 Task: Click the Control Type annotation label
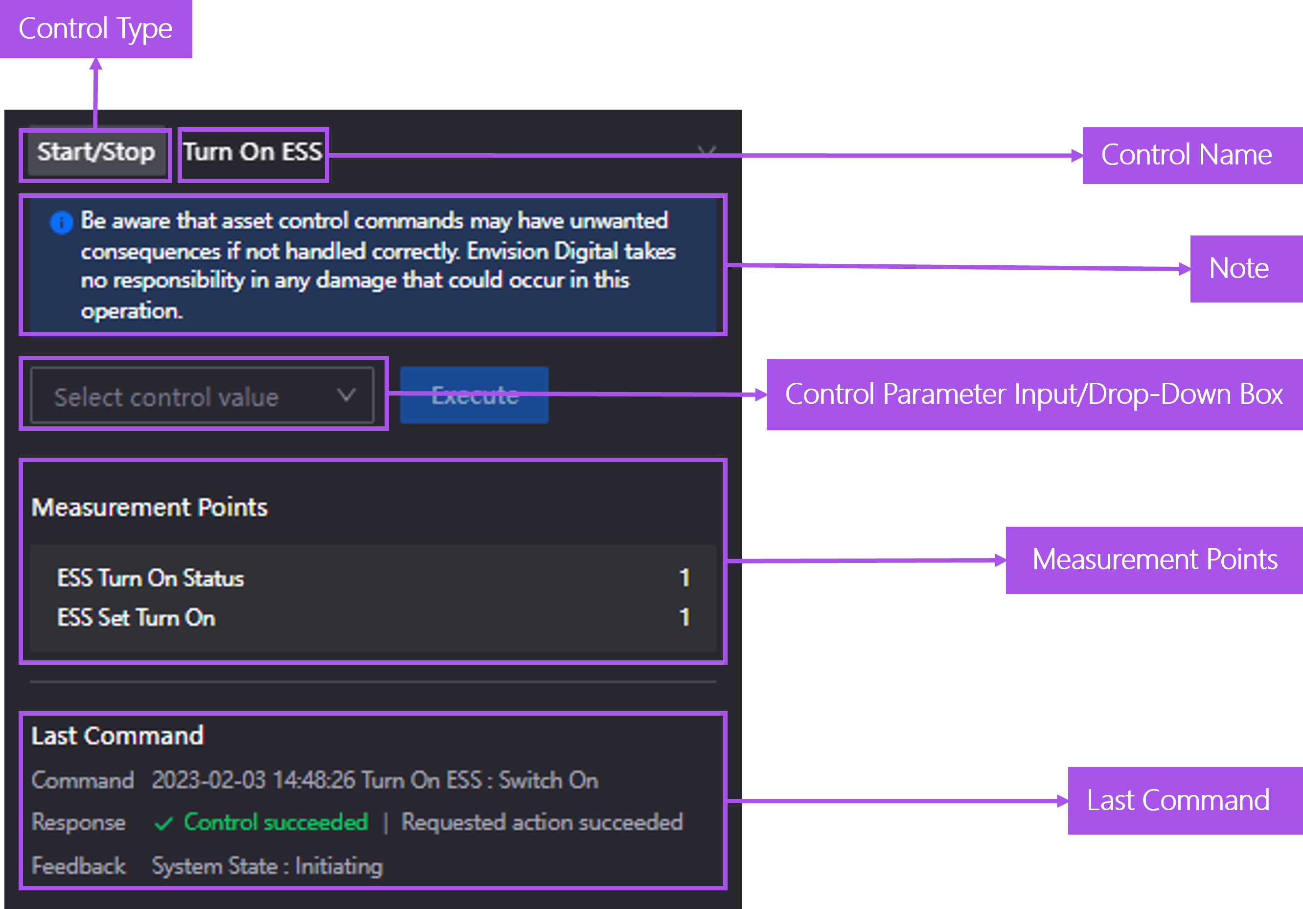click(x=95, y=28)
